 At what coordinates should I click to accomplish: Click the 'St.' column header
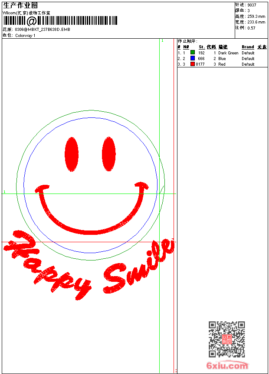pyautogui.click(x=202, y=47)
